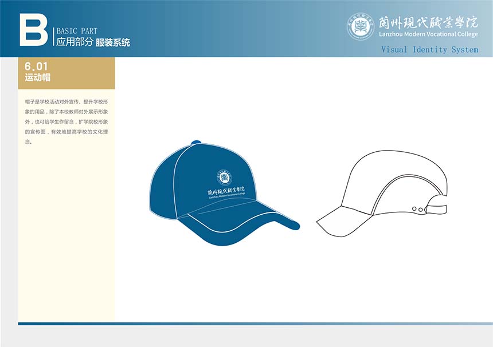
Task: Click the "Lanzhou Modern Vocational College" header text
Action: click(x=428, y=34)
